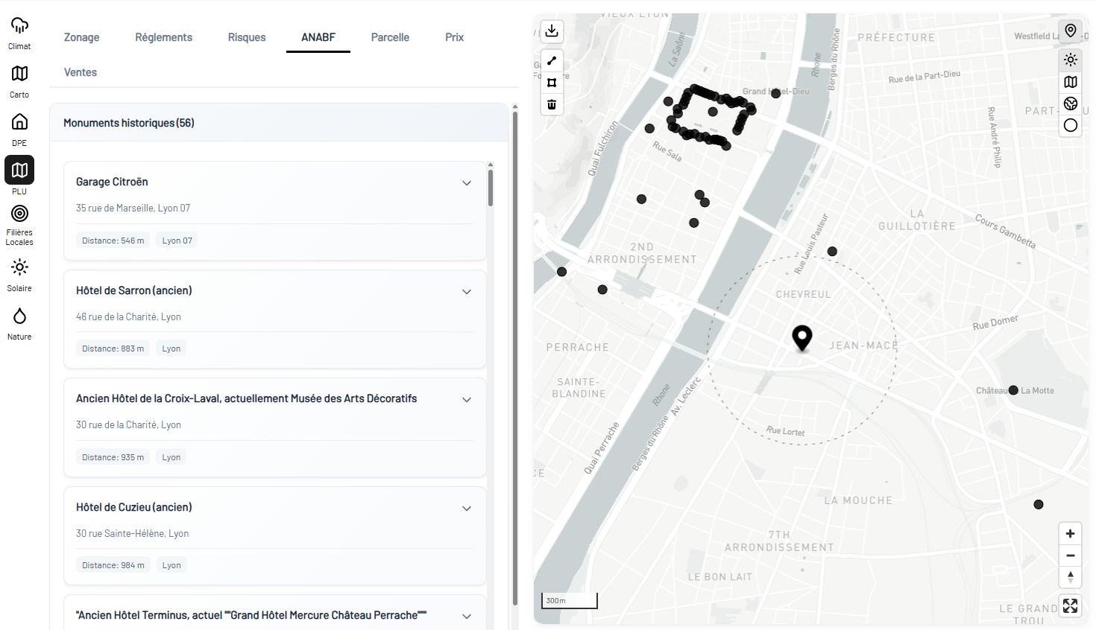The height and width of the screenshot is (630, 1096).
Task: Click the Distance: 546 m tag
Action: [113, 241]
